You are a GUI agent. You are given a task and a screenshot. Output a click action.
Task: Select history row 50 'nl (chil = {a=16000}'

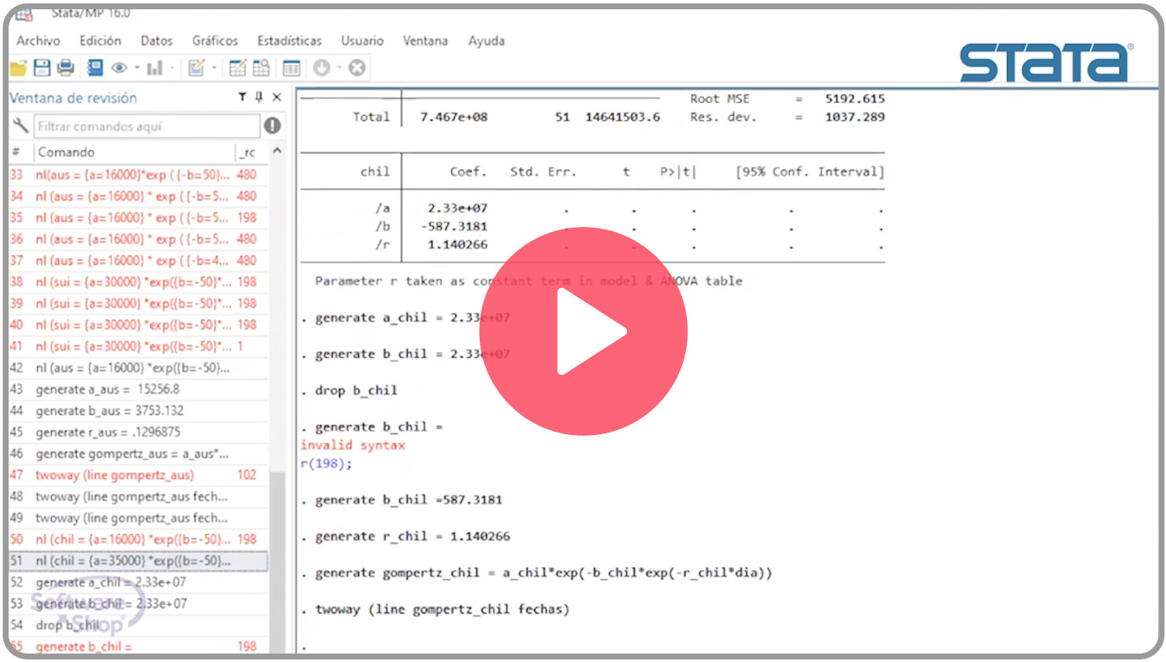click(x=139, y=539)
